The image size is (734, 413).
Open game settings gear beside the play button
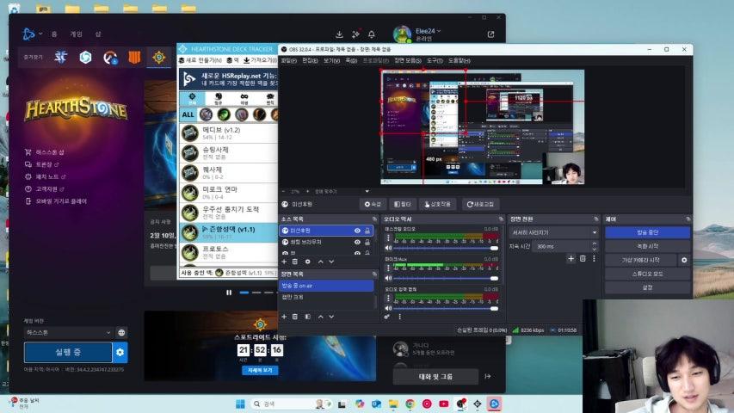[120, 352]
